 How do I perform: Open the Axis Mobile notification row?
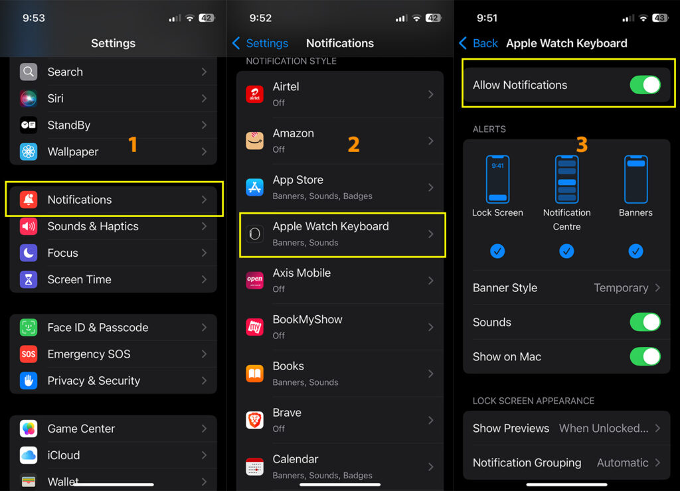[x=340, y=281]
